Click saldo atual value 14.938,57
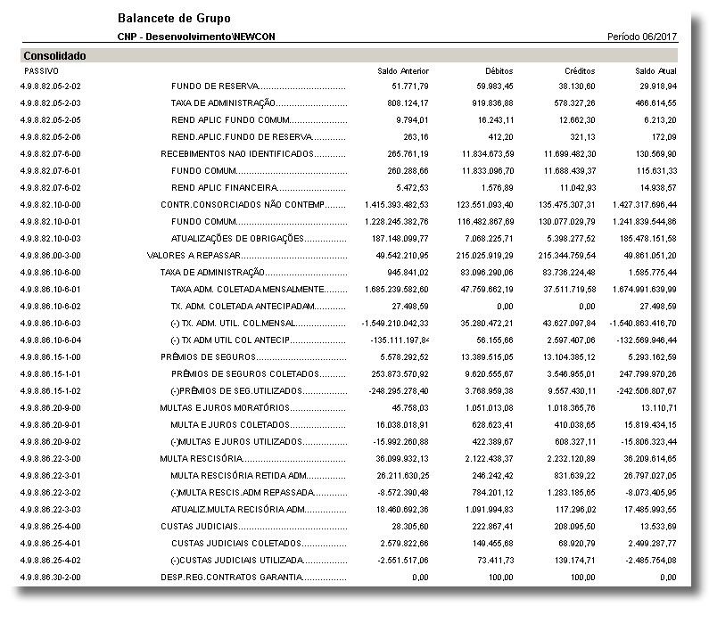The height and width of the screenshot is (631, 709). tap(656, 187)
